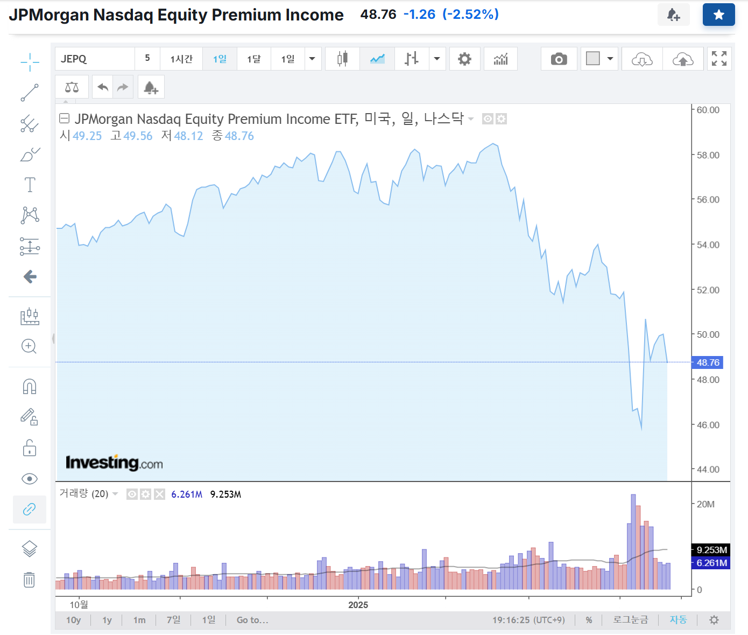The image size is (748, 635).
Task: Toggle lock all drawing tools
Action: pos(30,448)
